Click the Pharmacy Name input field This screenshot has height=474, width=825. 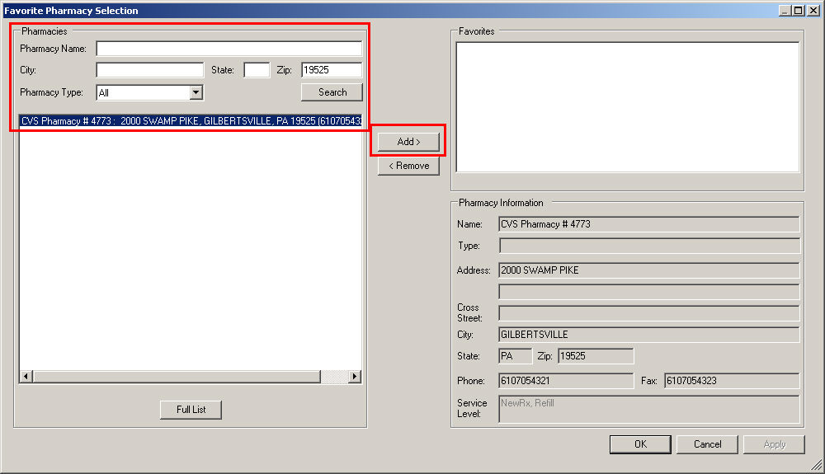pyautogui.click(x=229, y=49)
